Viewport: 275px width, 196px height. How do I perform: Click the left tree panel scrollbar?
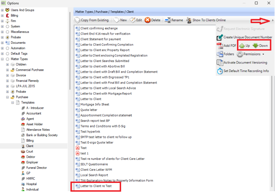[70, 51]
